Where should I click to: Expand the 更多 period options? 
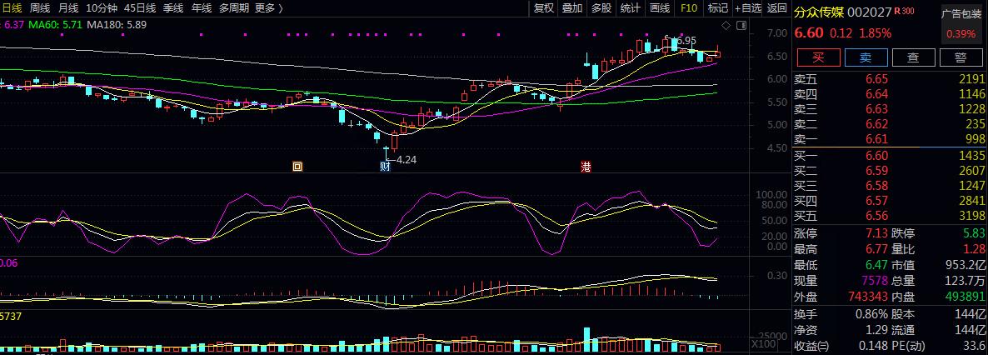(x=268, y=8)
